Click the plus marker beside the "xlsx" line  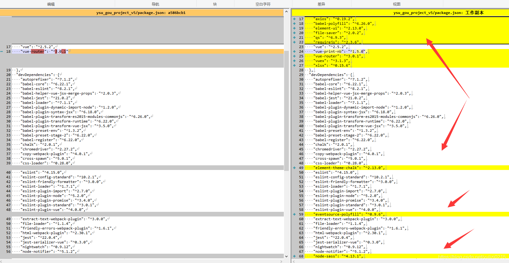click(294, 65)
